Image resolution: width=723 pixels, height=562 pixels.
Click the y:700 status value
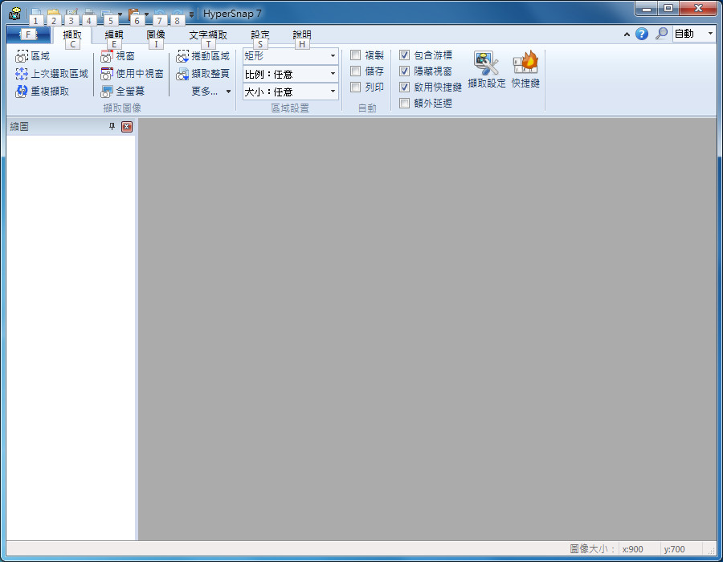674,549
